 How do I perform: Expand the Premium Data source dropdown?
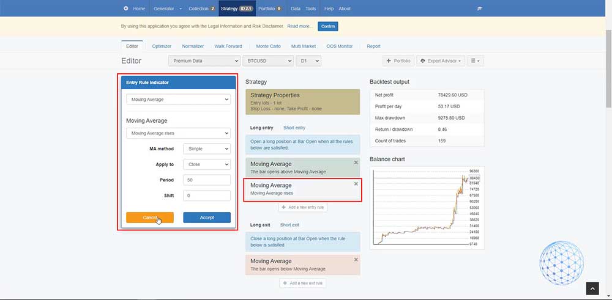(204, 61)
